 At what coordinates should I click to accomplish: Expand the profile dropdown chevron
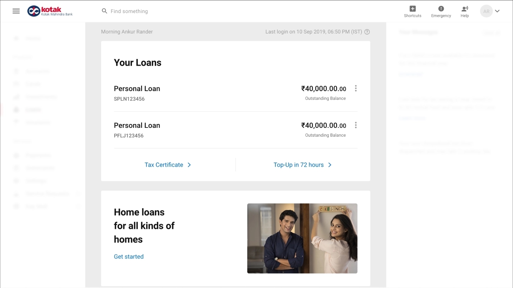(498, 12)
